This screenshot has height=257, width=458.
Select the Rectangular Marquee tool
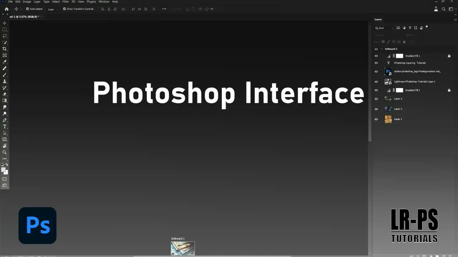click(x=5, y=30)
